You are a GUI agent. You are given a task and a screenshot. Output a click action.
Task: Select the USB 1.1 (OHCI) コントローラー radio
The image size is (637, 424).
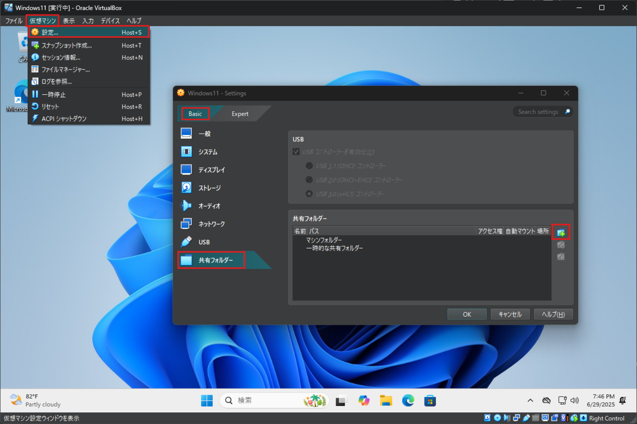coord(309,166)
